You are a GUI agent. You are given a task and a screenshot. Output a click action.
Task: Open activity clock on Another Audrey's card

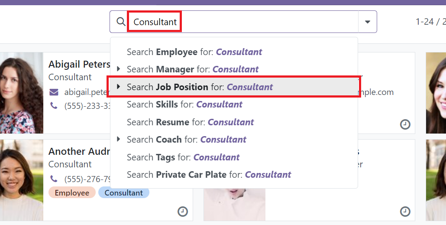coord(183,212)
